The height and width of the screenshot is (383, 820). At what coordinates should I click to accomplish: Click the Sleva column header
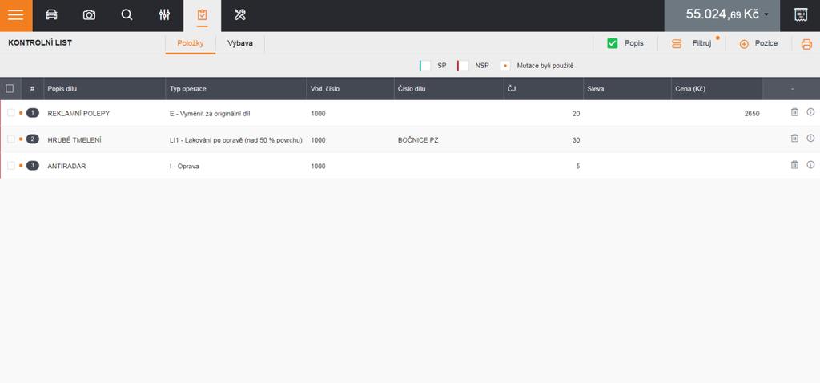(596, 89)
